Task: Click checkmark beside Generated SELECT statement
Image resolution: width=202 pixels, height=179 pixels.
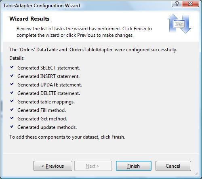Action: tap(12, 67)
